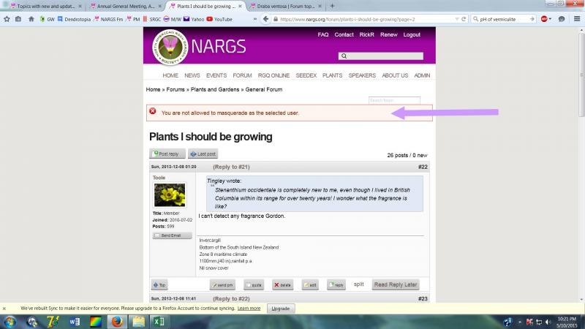Click the edit post button
This screenshot has width=585, height=329.
(x=310, y=285)
